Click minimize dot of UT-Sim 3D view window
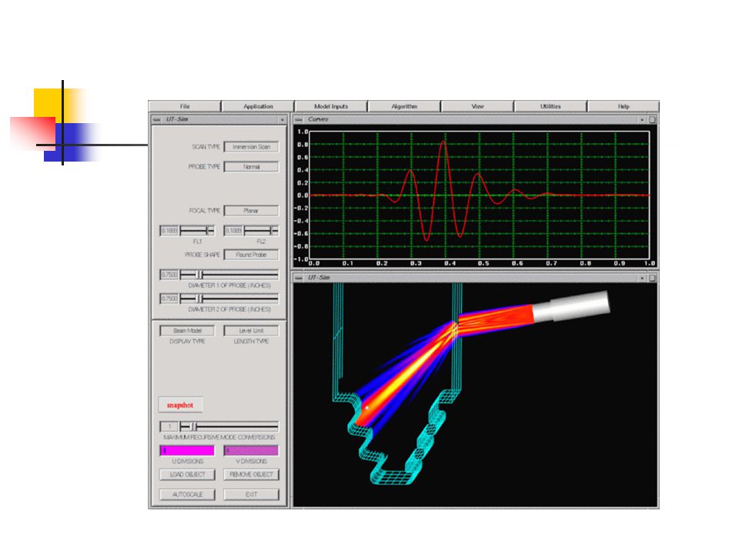This screenshot has width=739, height=554. 642,278
